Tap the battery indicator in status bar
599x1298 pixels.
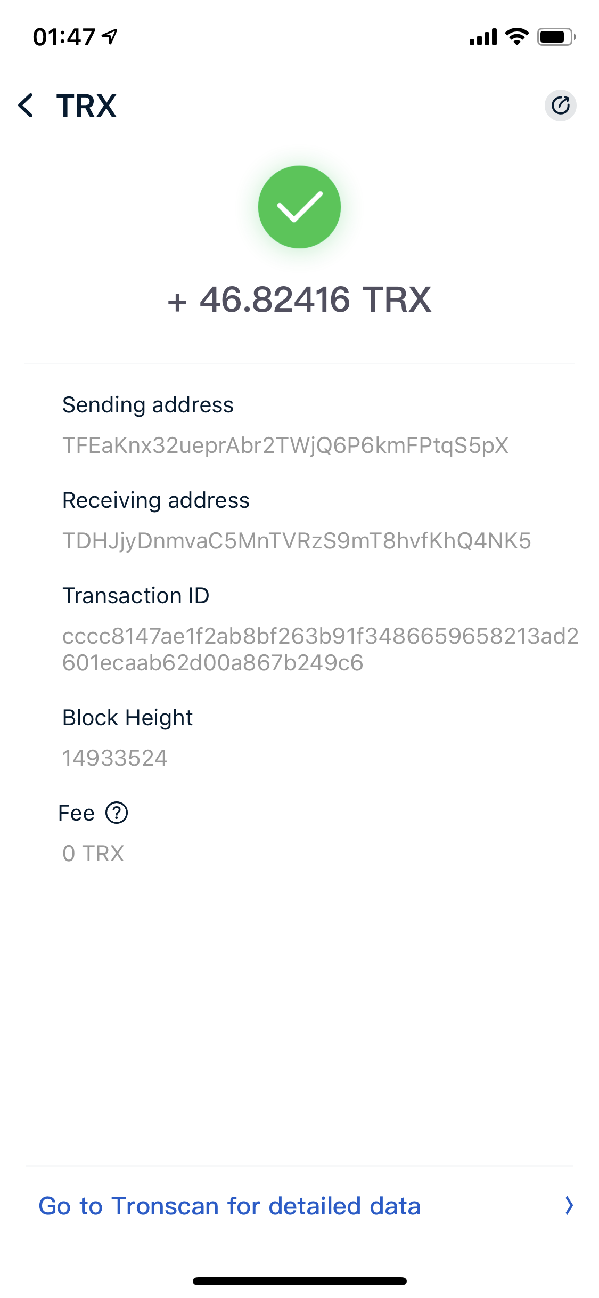point(556,37)
